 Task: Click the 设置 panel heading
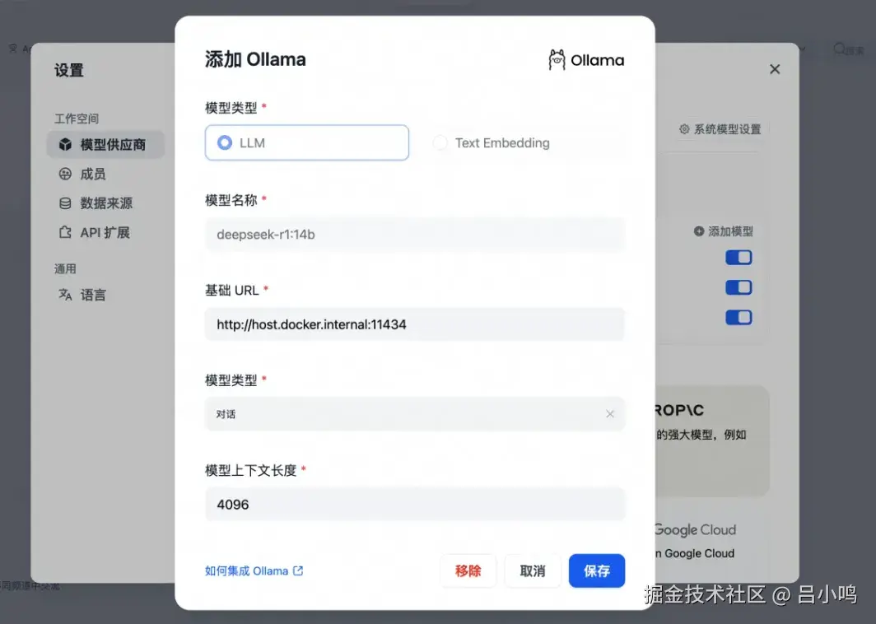point(68,71)
